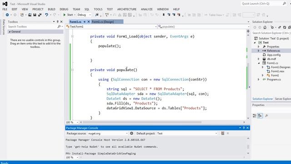Expand the db.mdf tree node
The height and width of the screenshot is (164, 291).
tap(259, 59)
